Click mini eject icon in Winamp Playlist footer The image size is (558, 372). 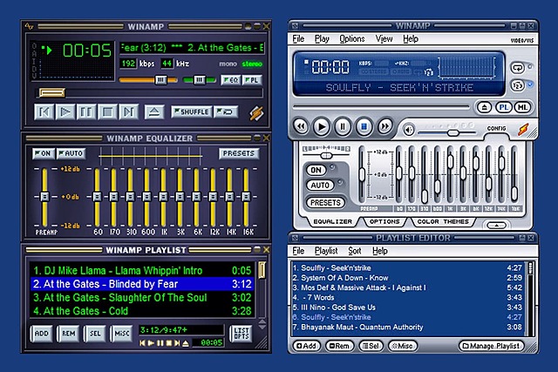[186, 343]
